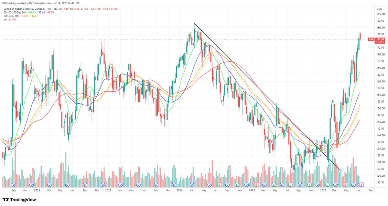Click the 2026 label on time axis
Viewport: 388px width, 206px height.
(323, 191)
